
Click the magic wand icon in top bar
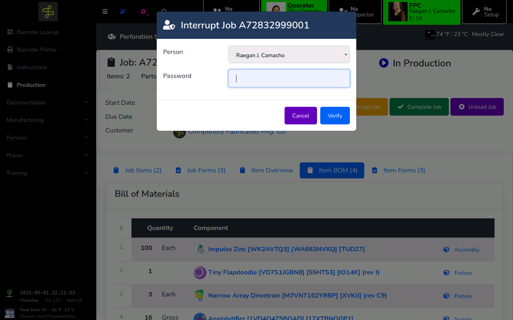[x=123, y=12]
